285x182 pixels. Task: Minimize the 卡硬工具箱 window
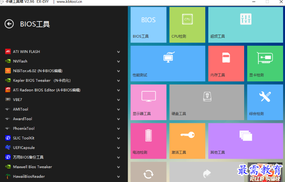(254, 2)
